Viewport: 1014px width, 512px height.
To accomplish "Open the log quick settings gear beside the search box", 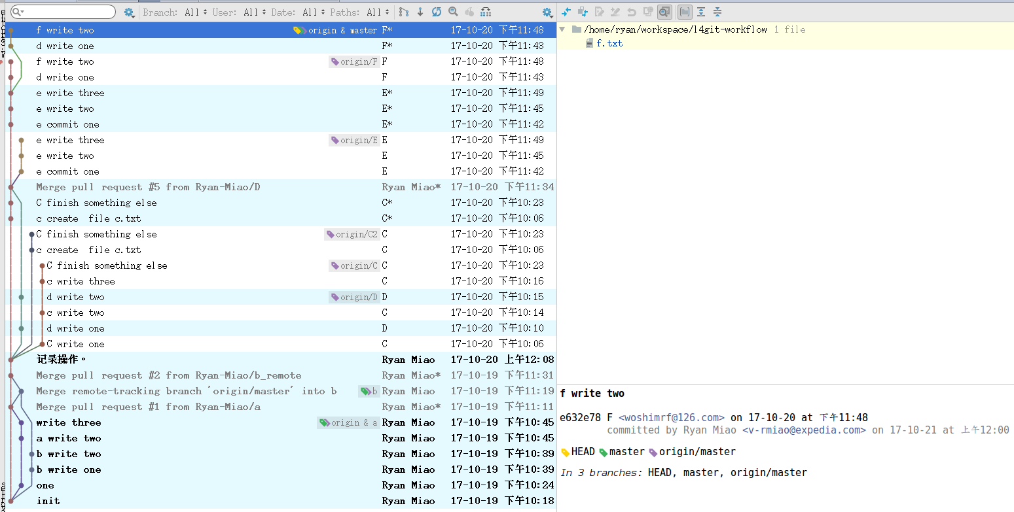I will click(x=129, y=12).
